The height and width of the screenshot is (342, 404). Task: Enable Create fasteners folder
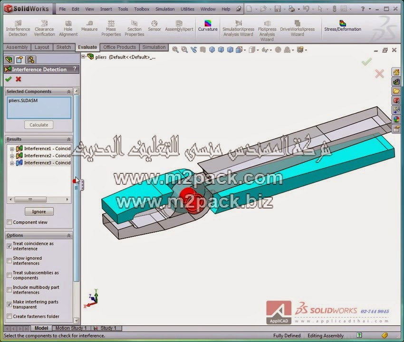(x=10, y=316)
